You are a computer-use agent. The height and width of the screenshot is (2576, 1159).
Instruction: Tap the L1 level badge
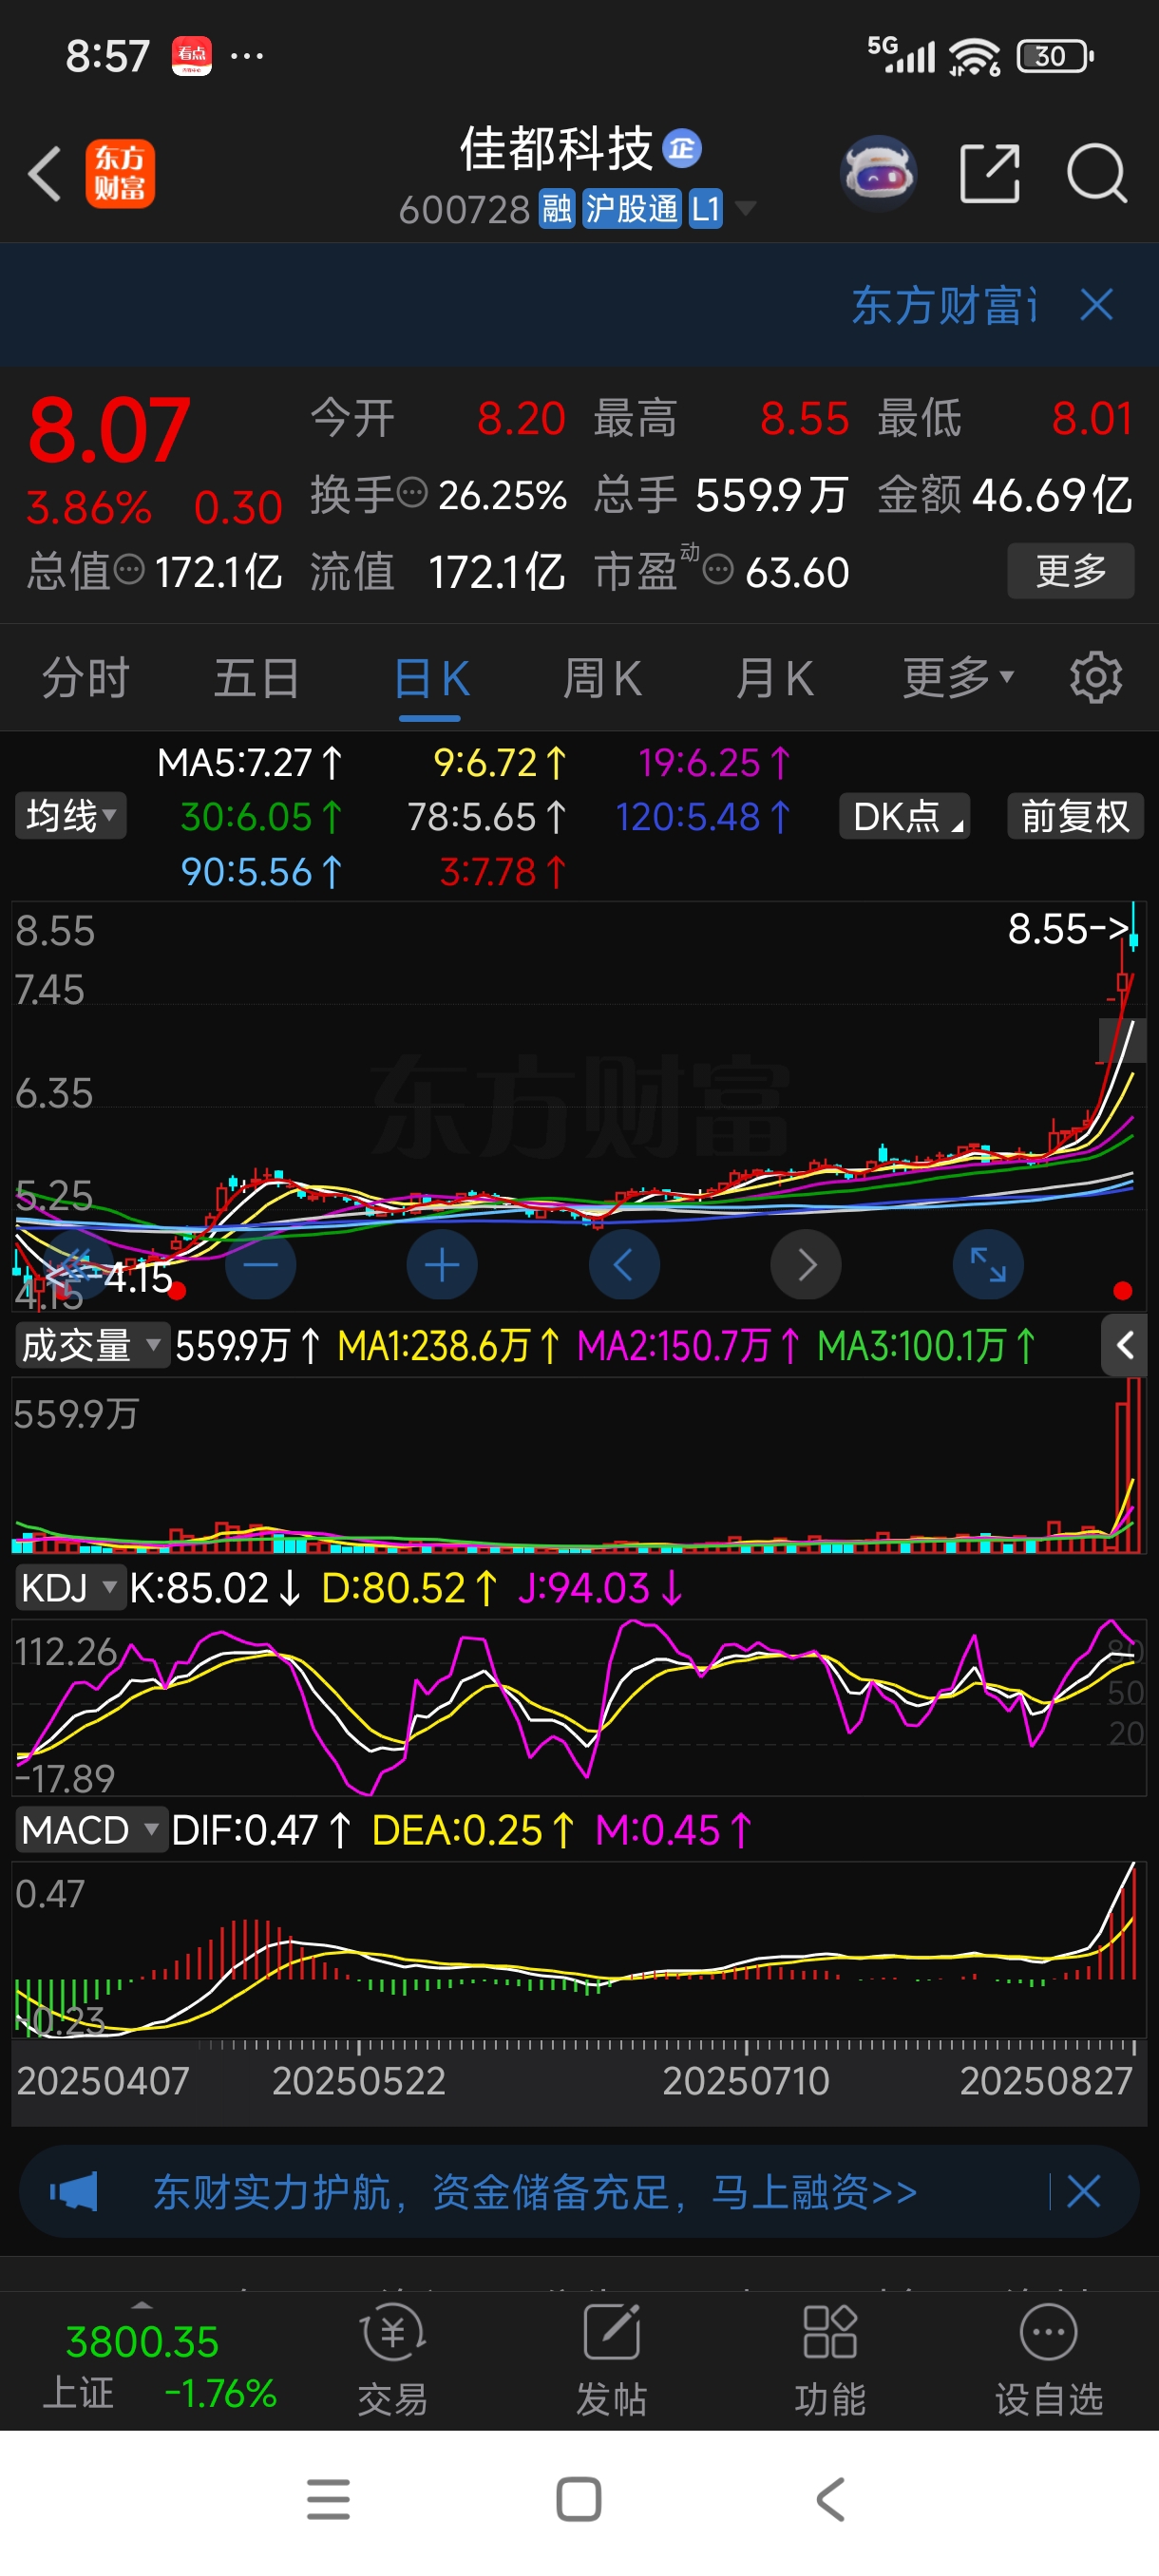point(706,209)
